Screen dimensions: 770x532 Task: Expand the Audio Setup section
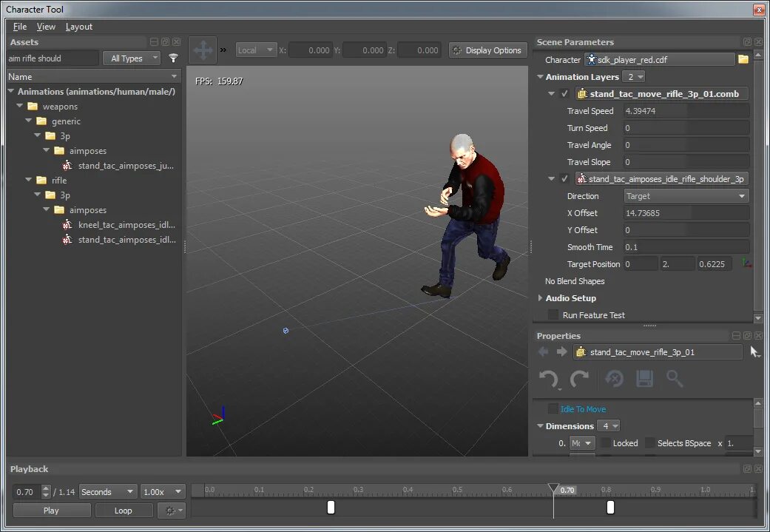point(540,297)
